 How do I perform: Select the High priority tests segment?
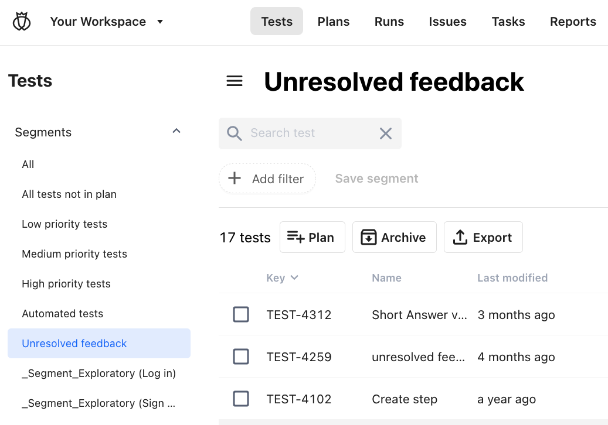(x=66, y=283)
